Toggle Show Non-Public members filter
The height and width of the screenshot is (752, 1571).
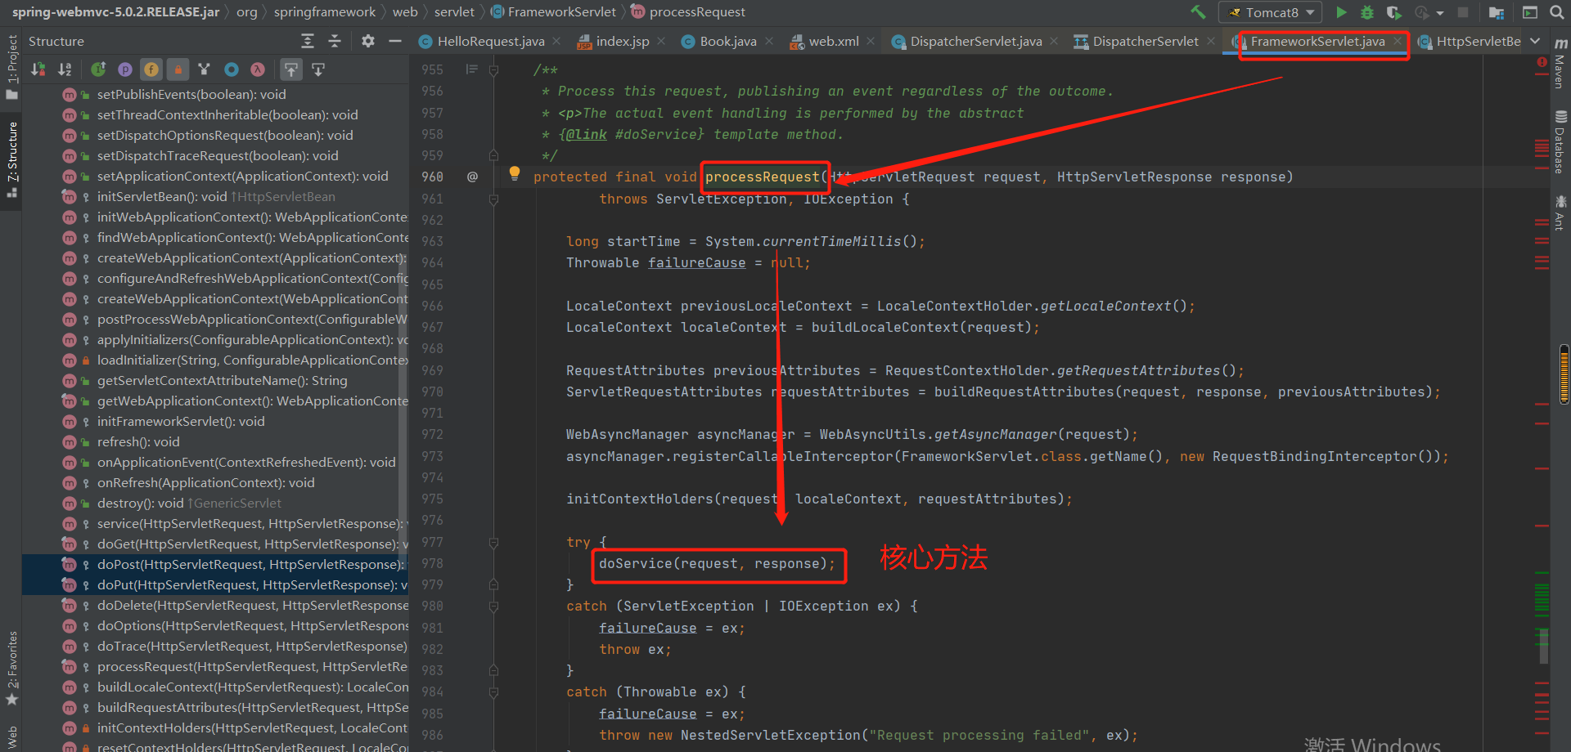(178, 69)
